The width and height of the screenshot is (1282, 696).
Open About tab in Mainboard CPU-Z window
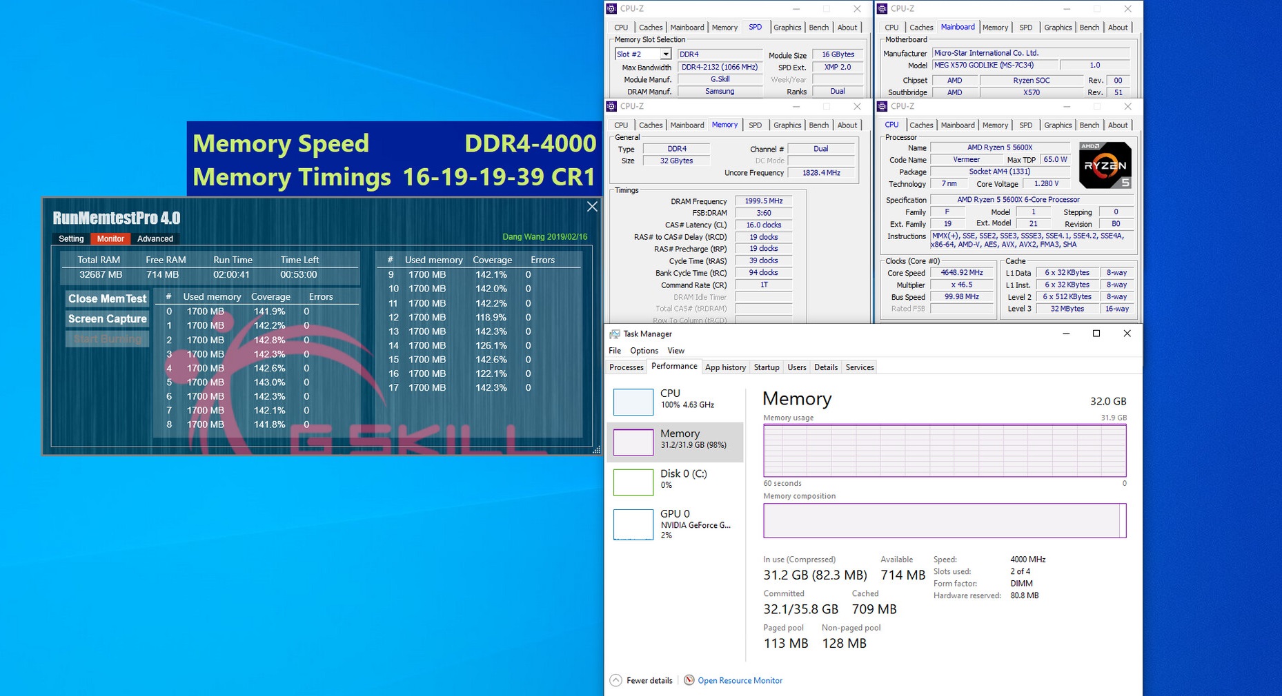[x=1118, y=28]
